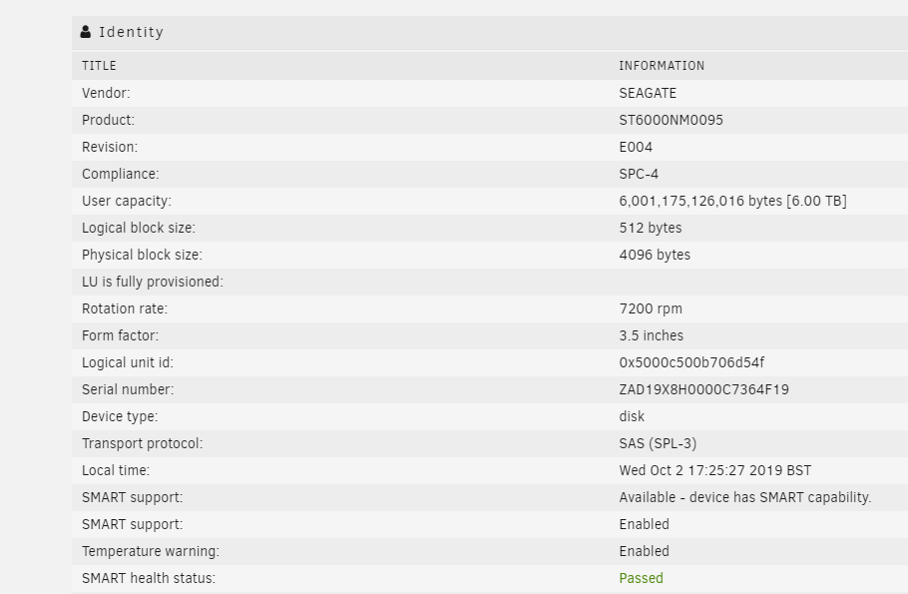
Task: Click the local time value
Action: click(714, 470)
